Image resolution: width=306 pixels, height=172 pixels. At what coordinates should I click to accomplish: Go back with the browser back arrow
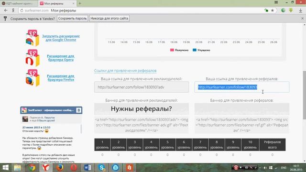[x=6, y=11]
